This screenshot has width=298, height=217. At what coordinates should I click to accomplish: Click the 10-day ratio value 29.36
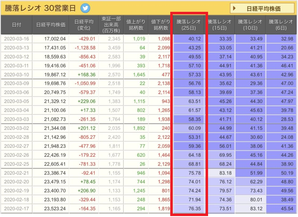pyautogui.click(x=256, y=83)
